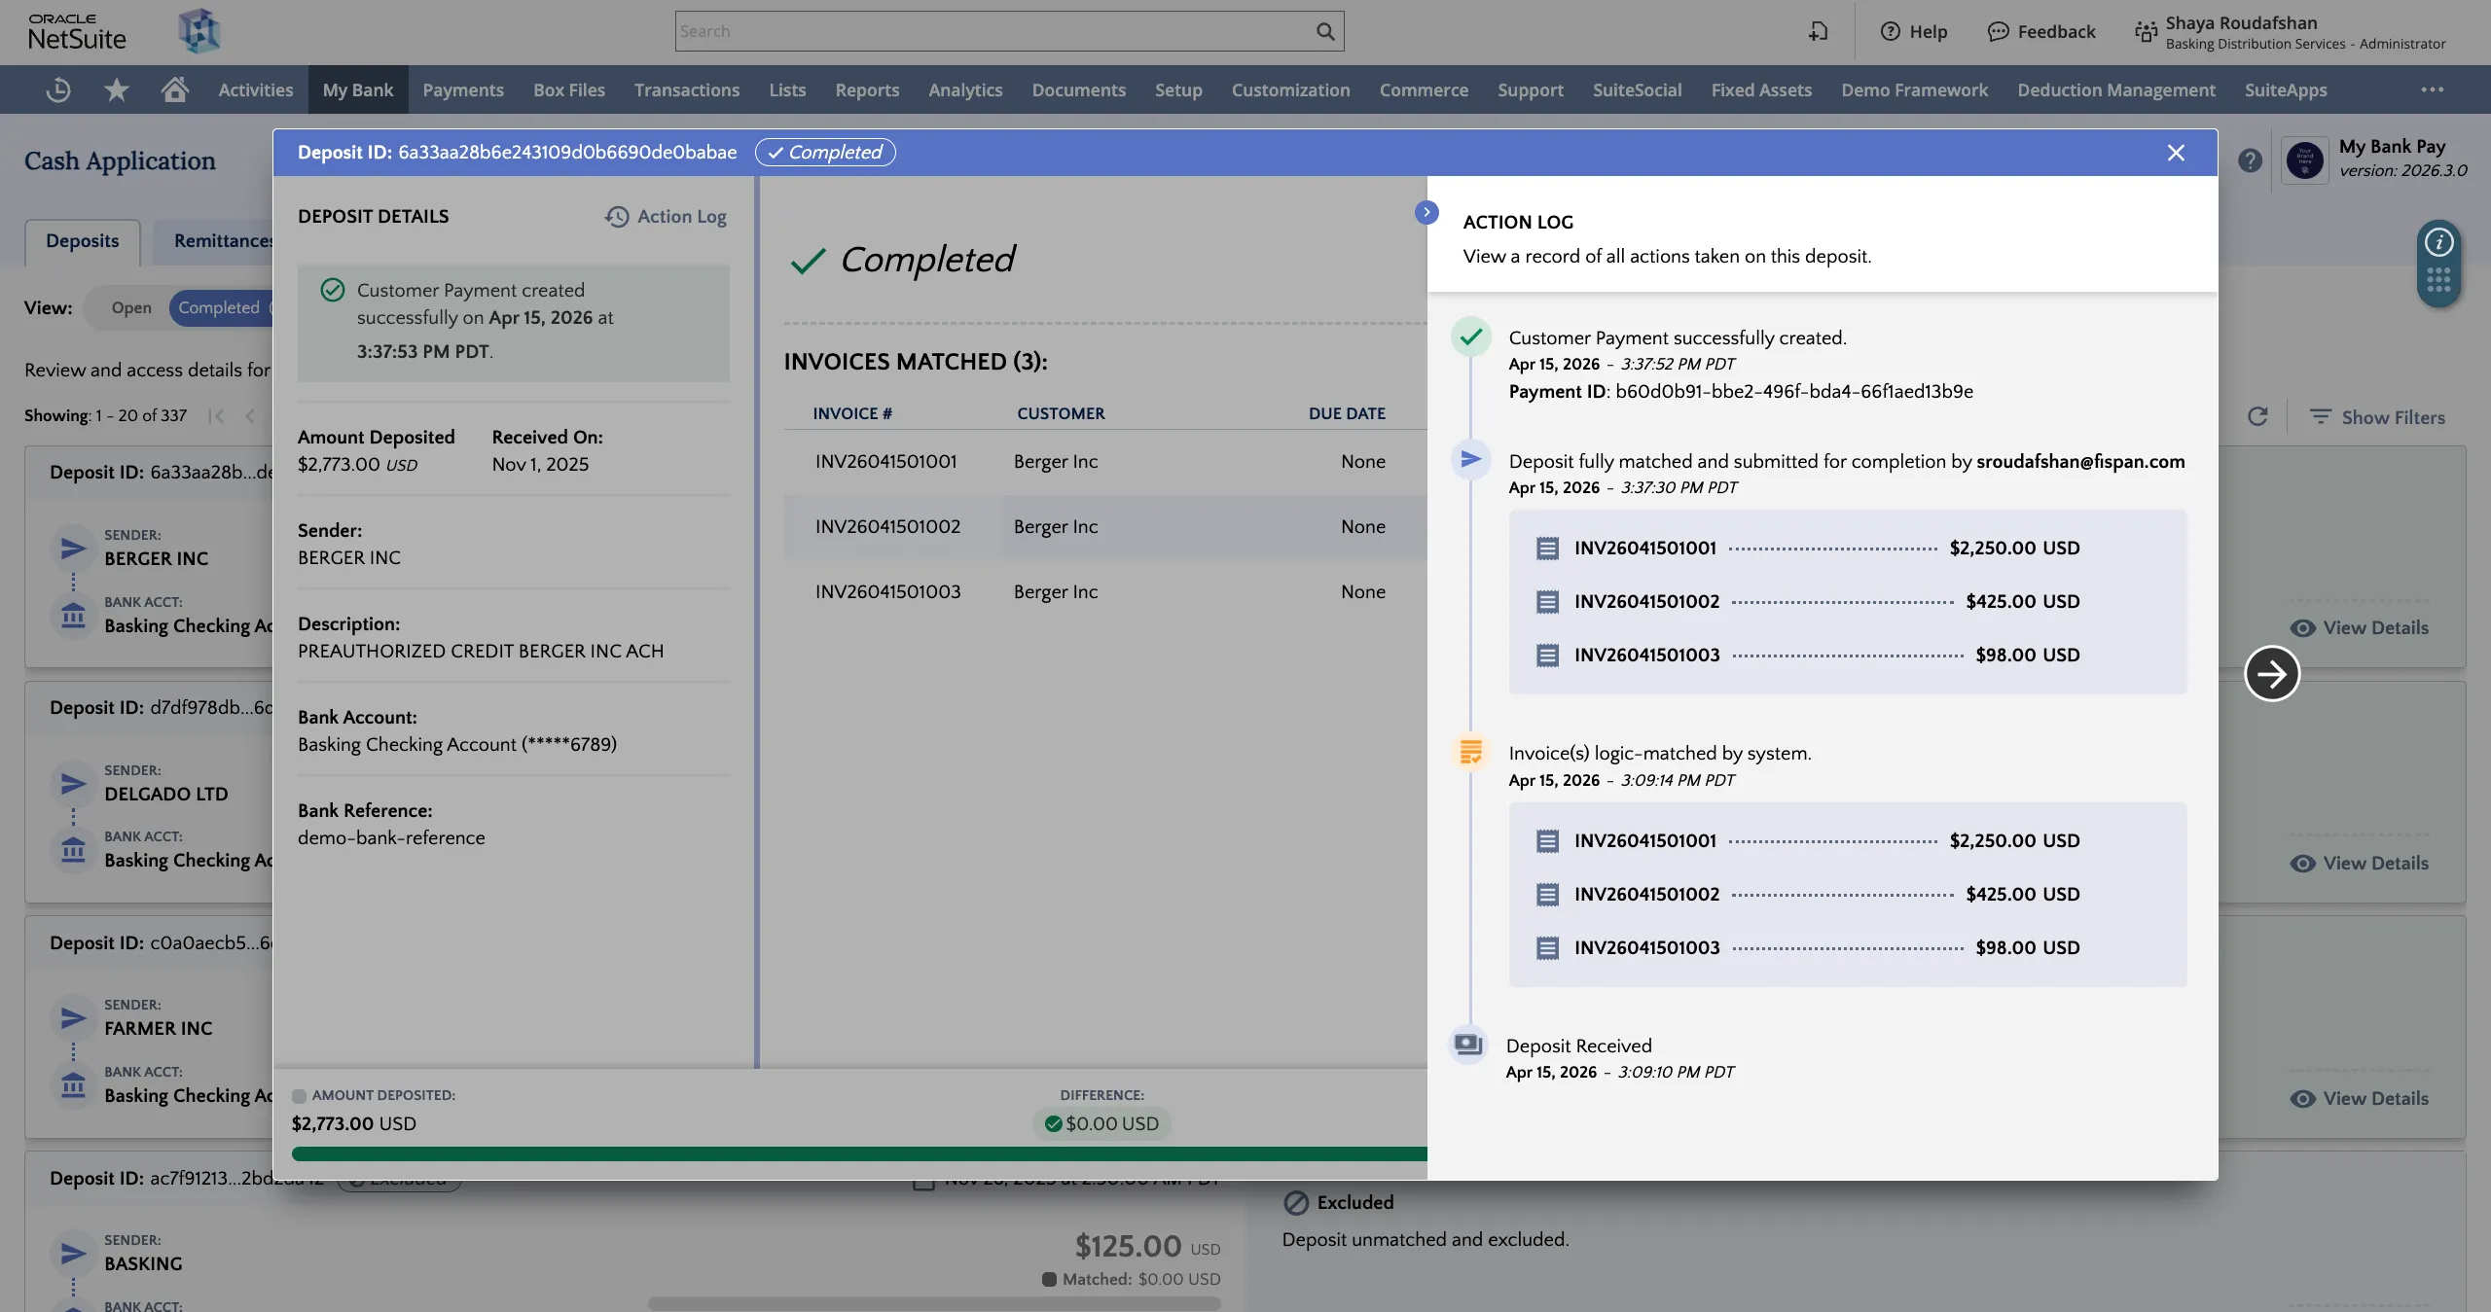The height and width of the screenshot is (1312, 2491).
Task: Click the send arrow icon for deposit matched entry
Action: pyautogui.click(x=1470, y=459)
